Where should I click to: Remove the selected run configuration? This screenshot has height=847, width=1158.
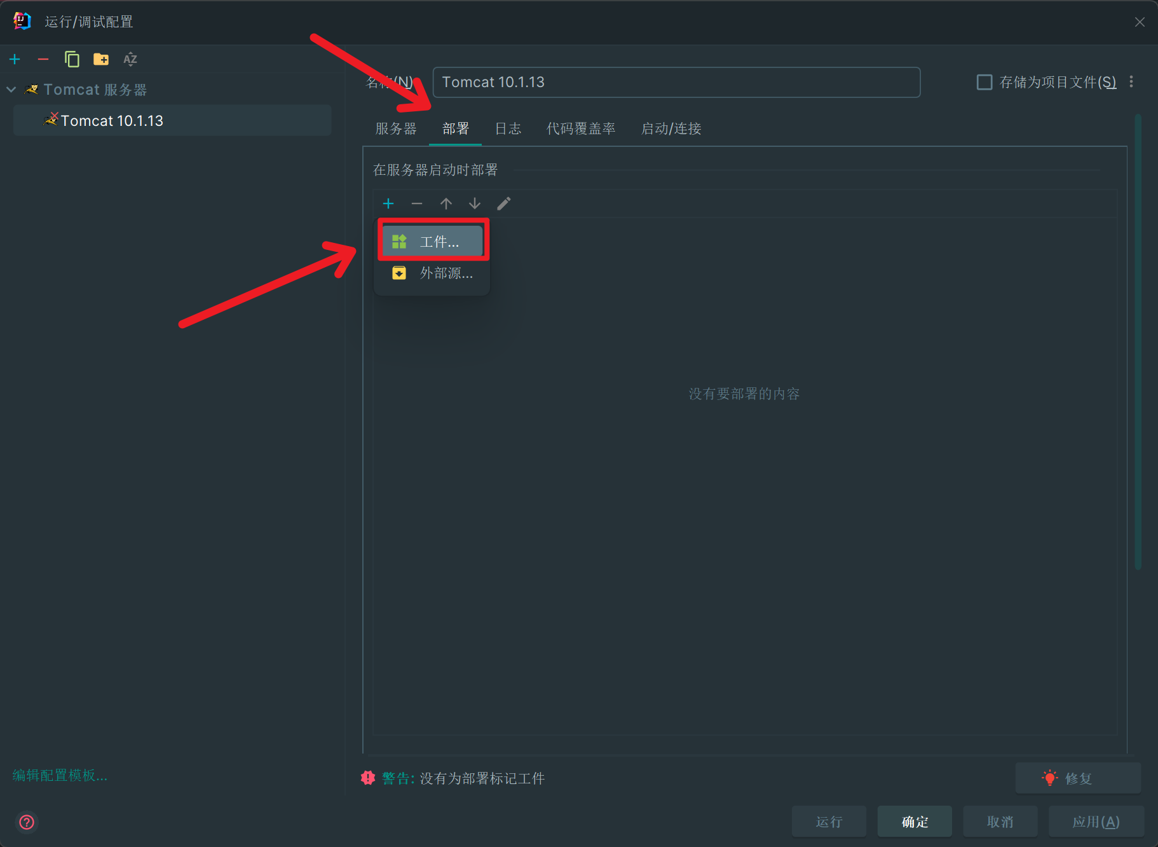(43, 59)
